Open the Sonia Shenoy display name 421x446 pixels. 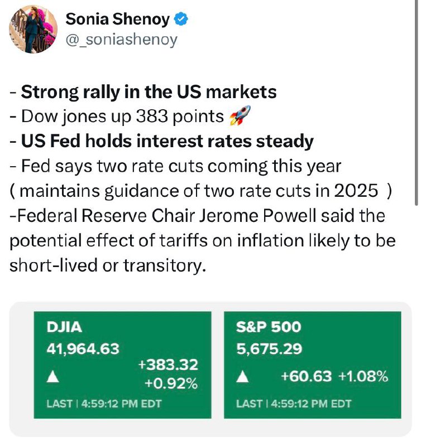point(117,20)
